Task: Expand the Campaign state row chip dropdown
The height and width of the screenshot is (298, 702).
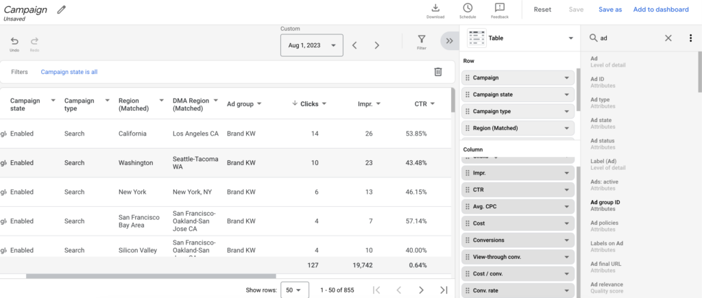Action: tap(566, 95)
